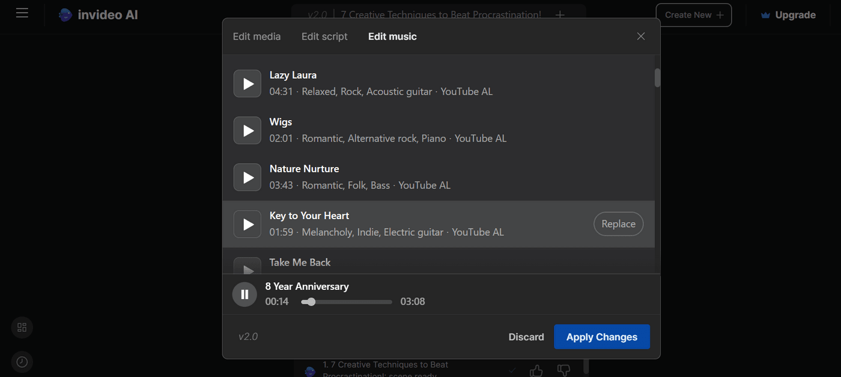841x377 pixels.
Task: Give a thumbs down rating
Action: tap(563, 370)
